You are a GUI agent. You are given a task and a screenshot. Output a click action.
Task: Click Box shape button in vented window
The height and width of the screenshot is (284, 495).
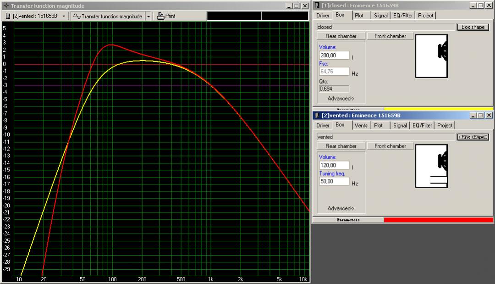coord(473,137)
